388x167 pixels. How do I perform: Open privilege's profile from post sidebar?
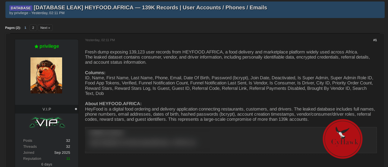pos(49,46)
